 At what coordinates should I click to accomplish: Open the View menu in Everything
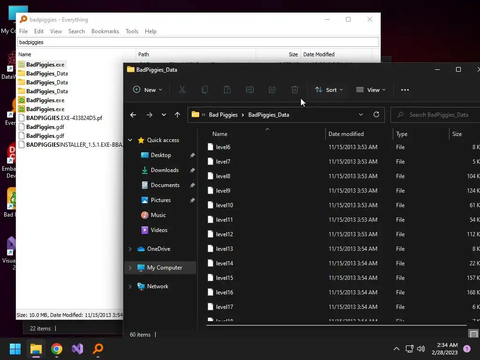point(56,31)
